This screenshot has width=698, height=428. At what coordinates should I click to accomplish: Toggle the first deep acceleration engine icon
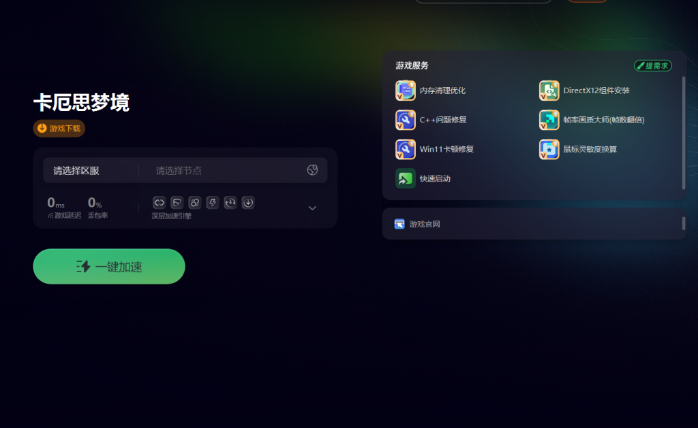coord(159,202)
